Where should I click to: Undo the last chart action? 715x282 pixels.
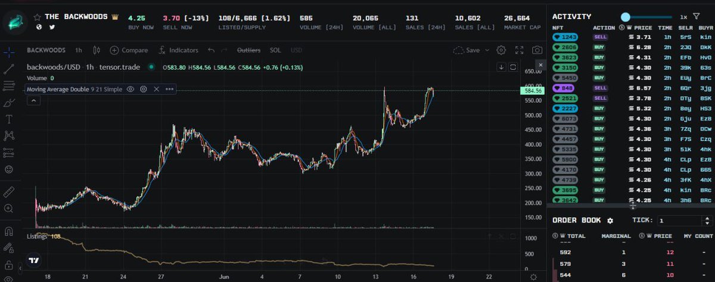(210, 51)
